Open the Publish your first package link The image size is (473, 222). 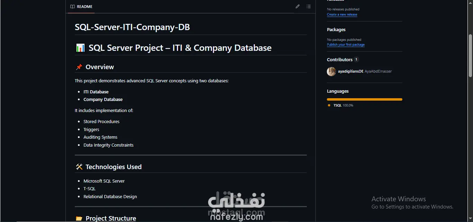tap(346, 45)
